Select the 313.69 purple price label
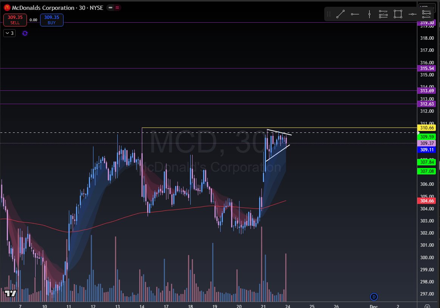This screenshot has height=308, width=440. [427, 91]
